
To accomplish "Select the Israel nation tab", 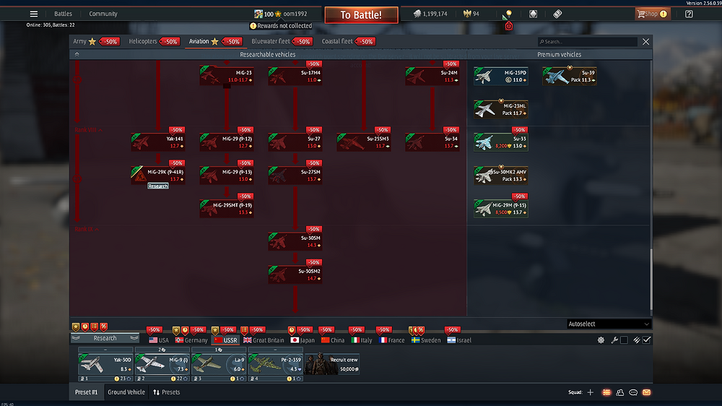I will point(459,340).
